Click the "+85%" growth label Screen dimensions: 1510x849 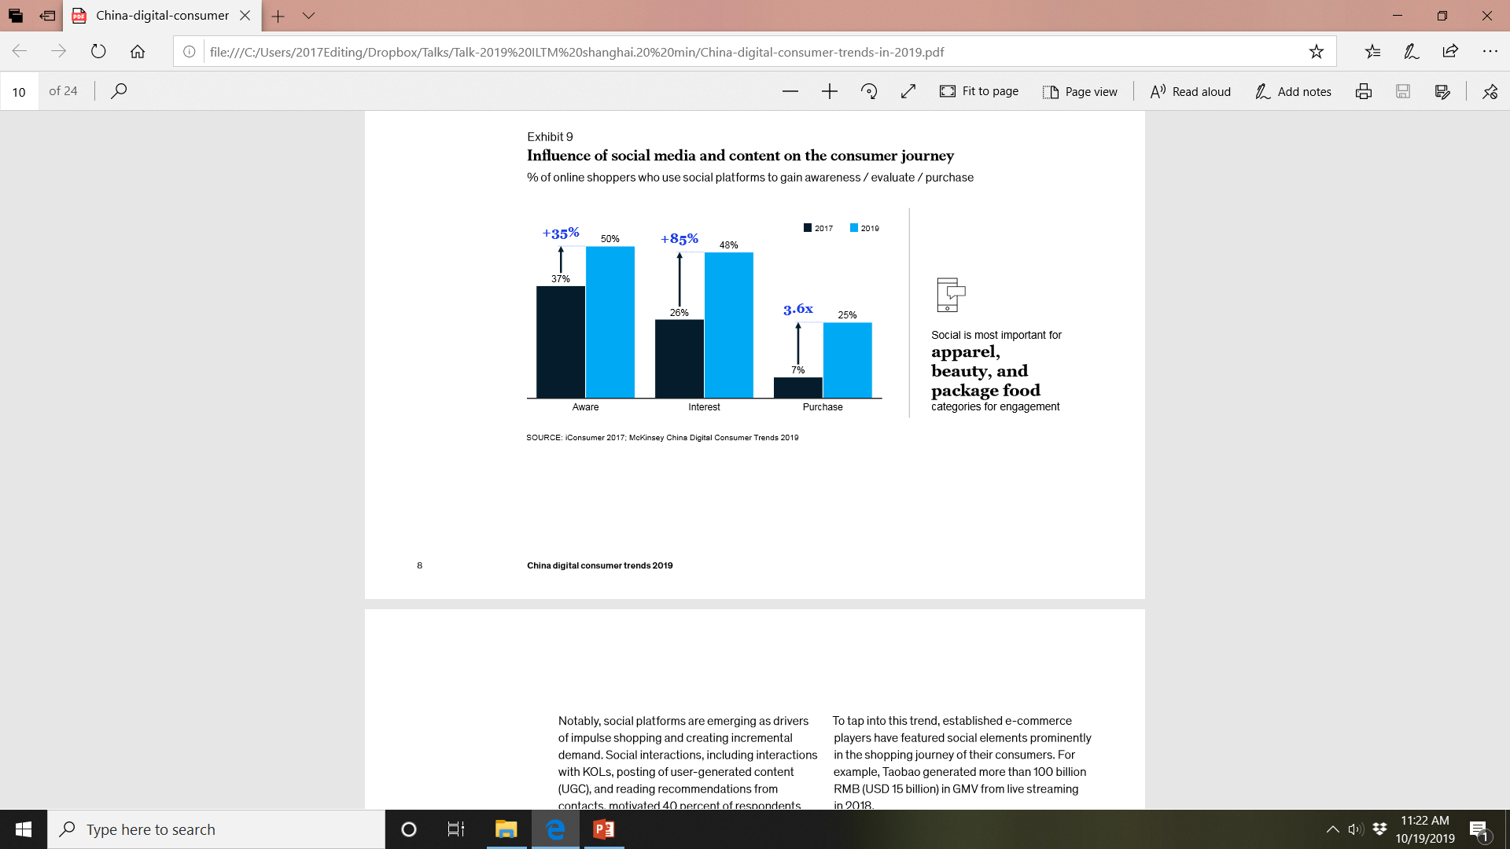click(679, 238)
